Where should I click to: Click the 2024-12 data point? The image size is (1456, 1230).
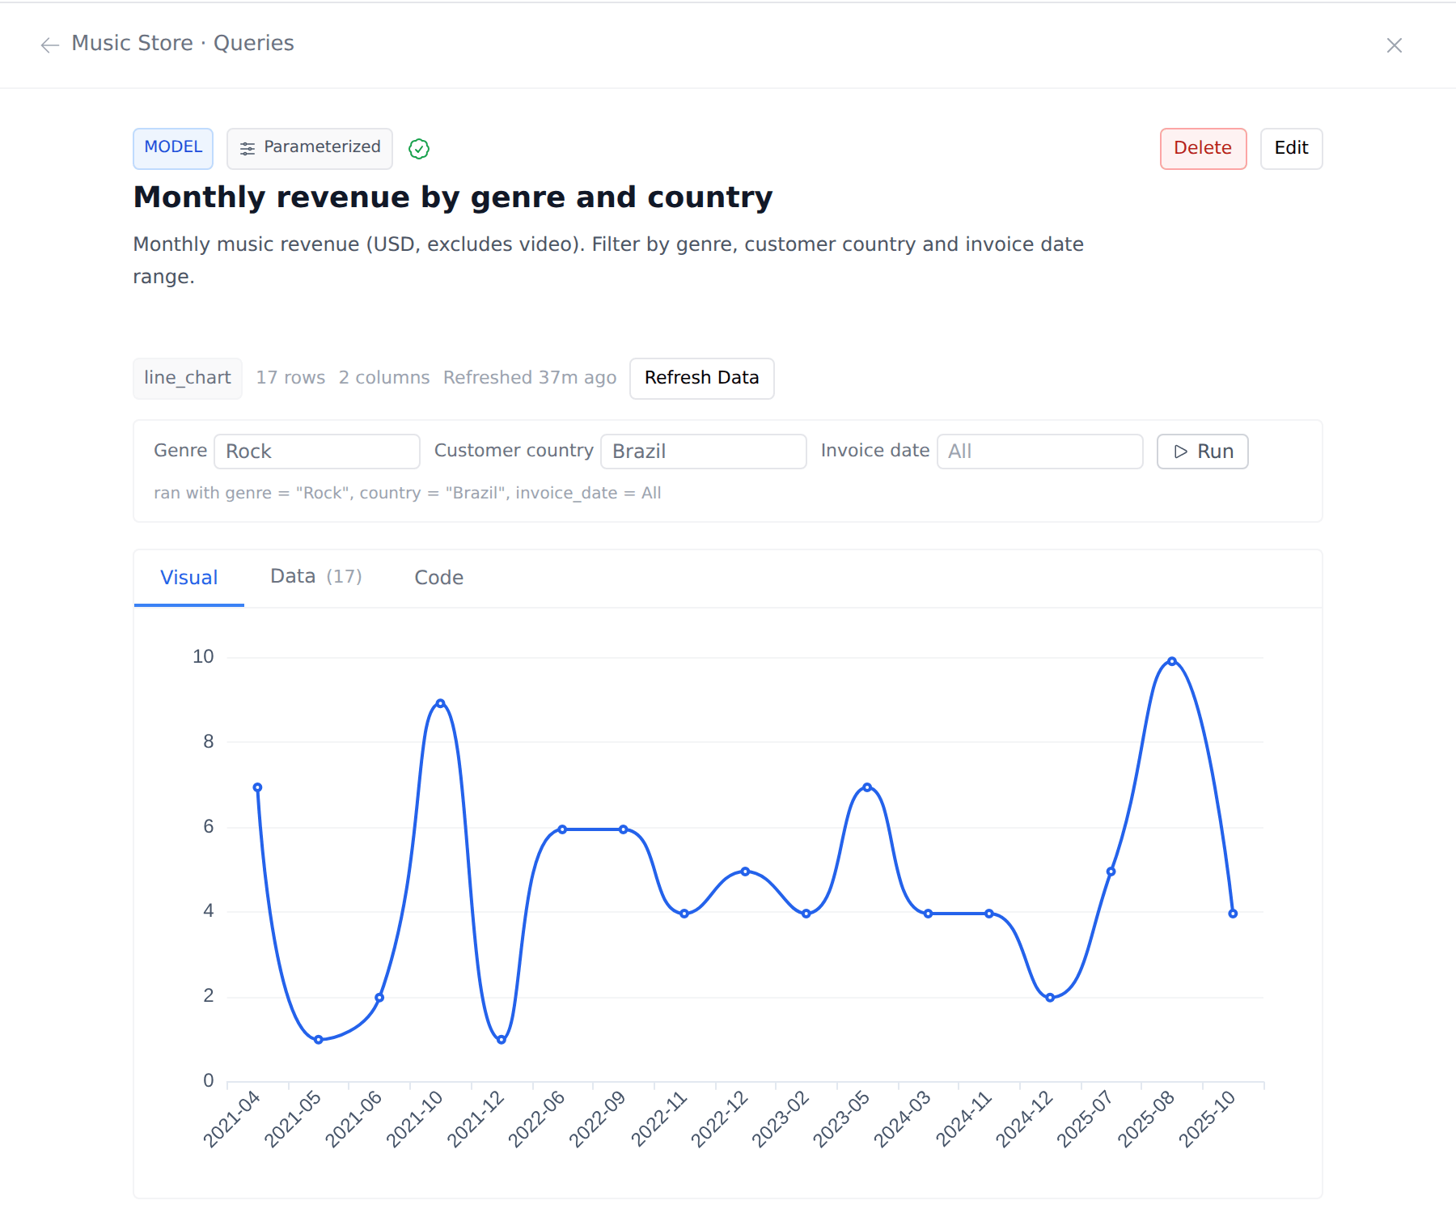[x=1050, y=998]
